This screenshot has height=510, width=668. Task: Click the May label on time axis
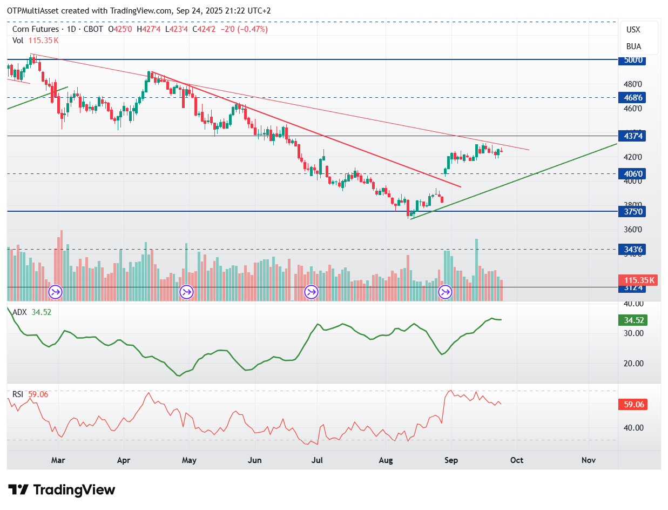click(x=189, y=460)
